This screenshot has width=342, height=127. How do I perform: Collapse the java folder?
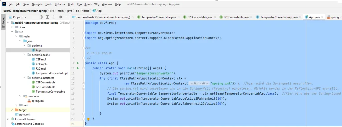coord(20,41)
